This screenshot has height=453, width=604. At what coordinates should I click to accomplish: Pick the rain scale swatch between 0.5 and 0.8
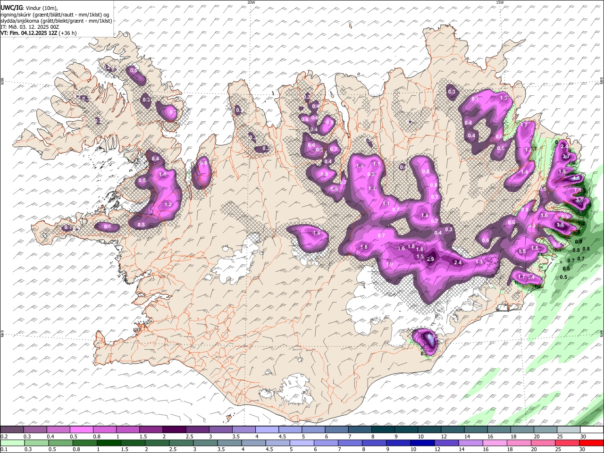click(61, 443)
